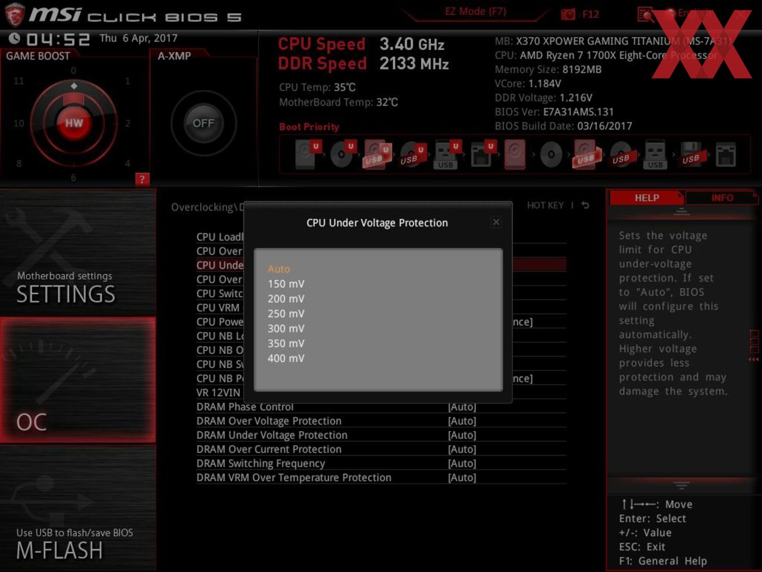Select legacy USB CD/DVD boot icon
The height and width of the screenshot is (572, 762).
pyautogui.click(x=621, y=154)
